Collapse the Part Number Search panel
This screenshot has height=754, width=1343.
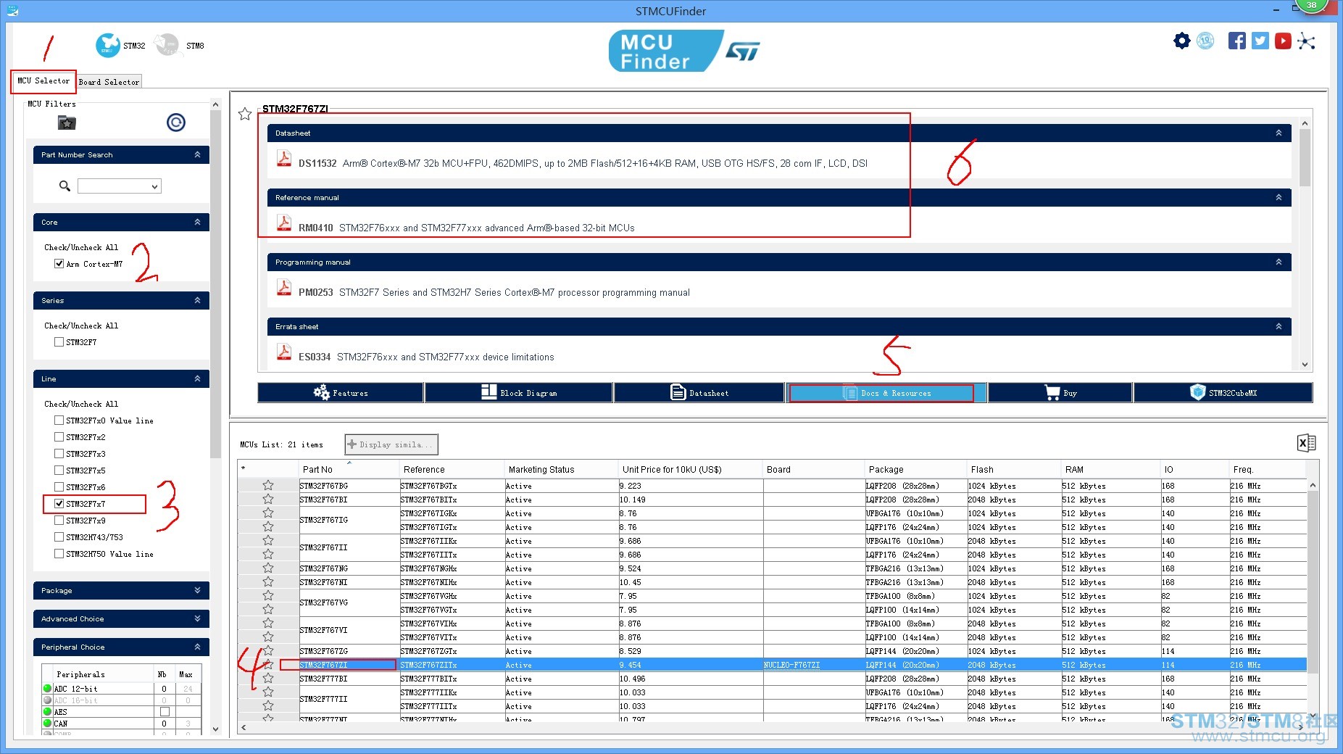(197, 154)
